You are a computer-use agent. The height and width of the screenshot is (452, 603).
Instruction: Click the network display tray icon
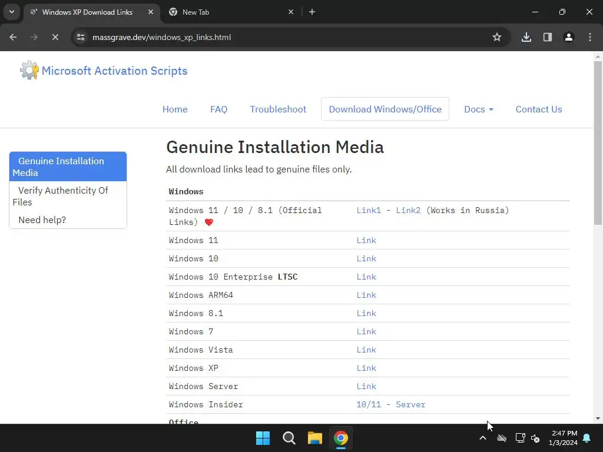click(520, 438)
